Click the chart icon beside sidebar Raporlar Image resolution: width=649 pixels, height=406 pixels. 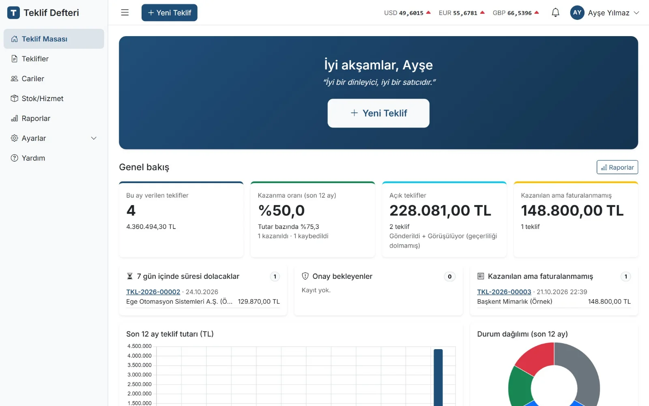(x=15, y=119)
